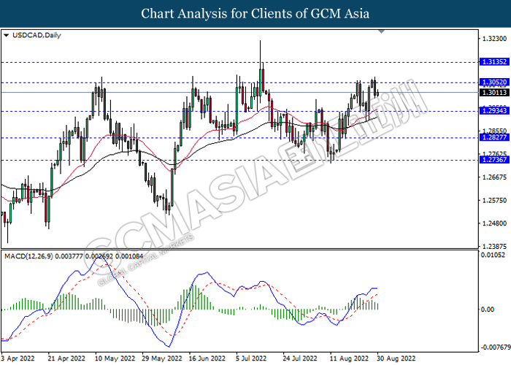Click the 1.32300 price scale value

pyautogui.click(x=494, y=39)
